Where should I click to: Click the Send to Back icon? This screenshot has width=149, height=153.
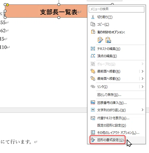(x=93, y=79)
